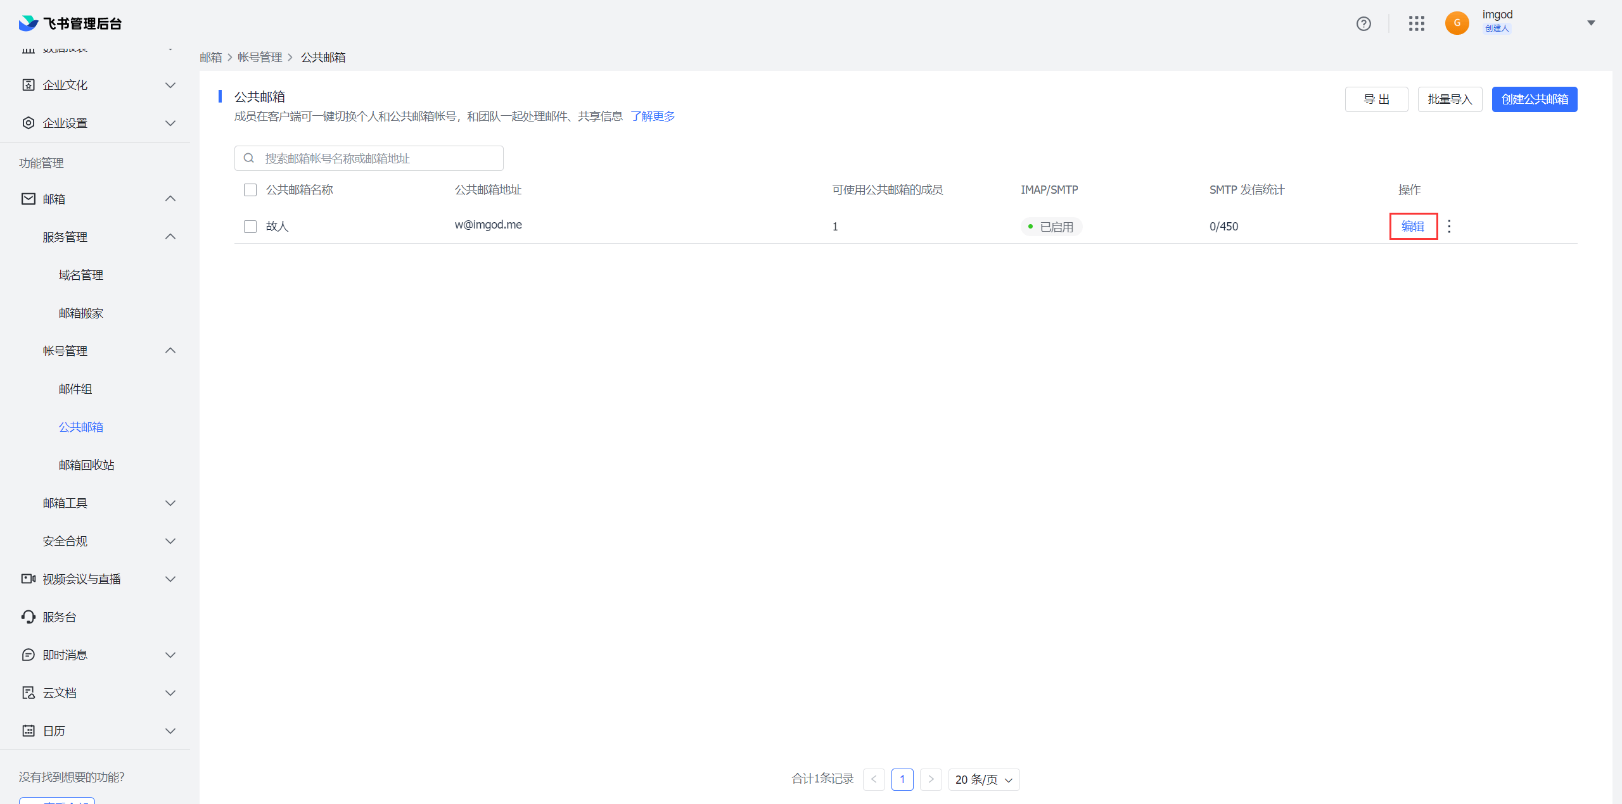Click the 了解更多 link

[x=652, y=116]
